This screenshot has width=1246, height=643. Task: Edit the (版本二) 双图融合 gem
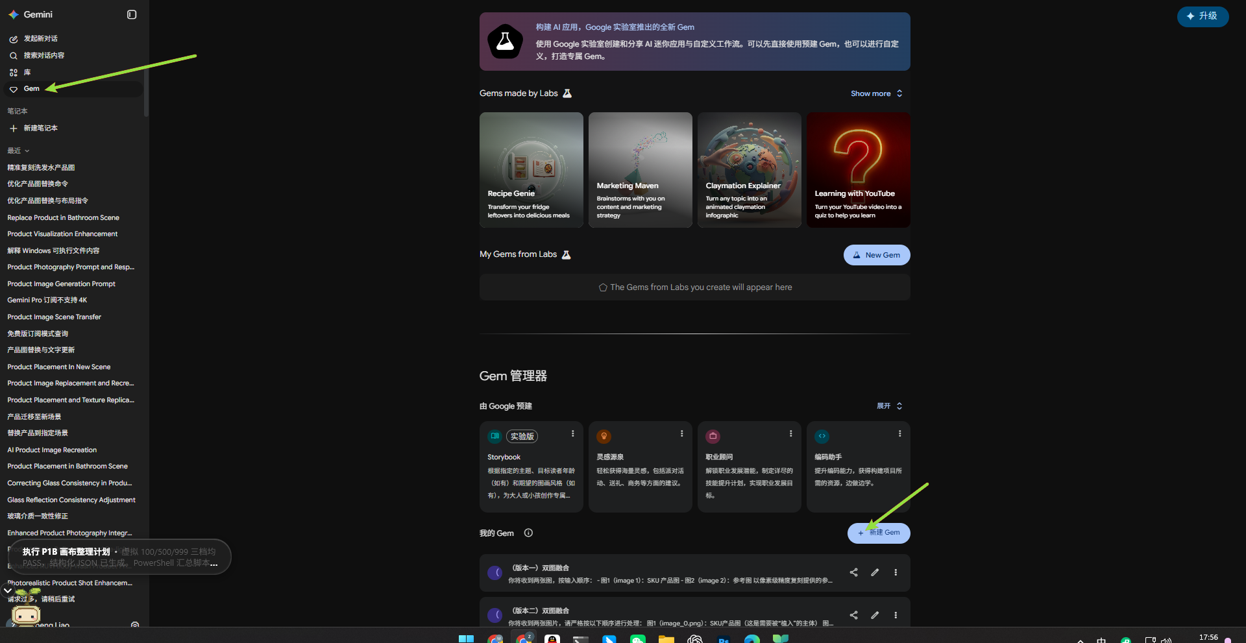pyautogui.click(x=875, y=615)
